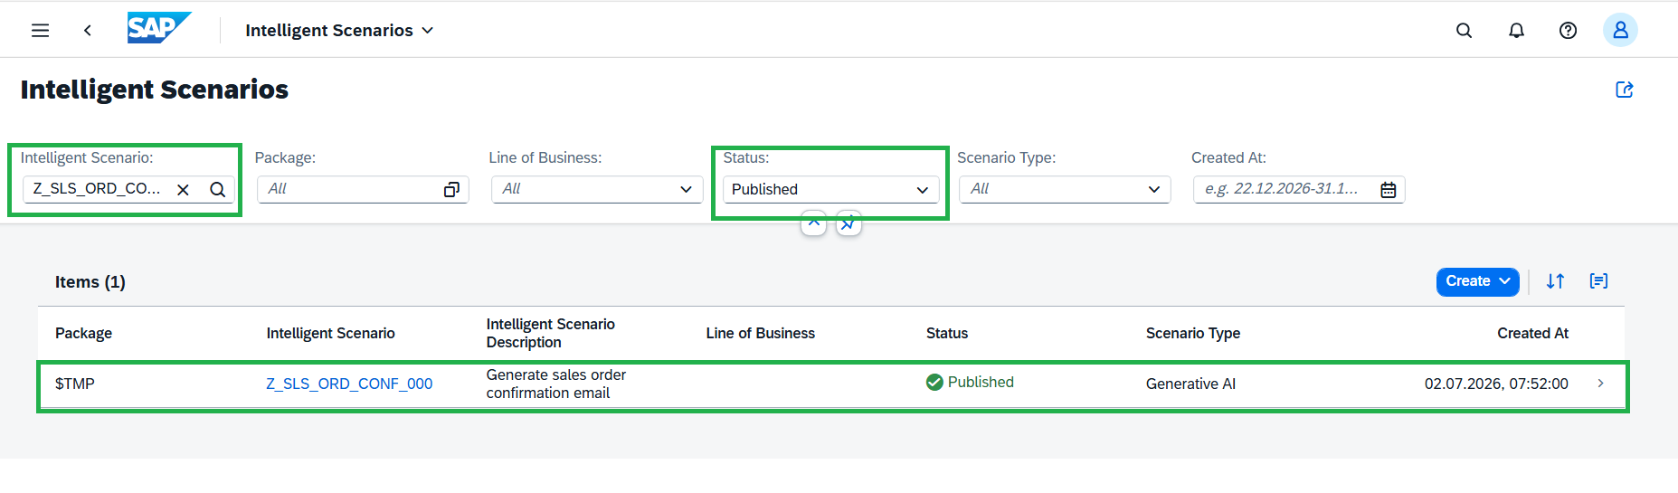Open the help question mark icon
The width and height of the screenshot is (1678, 493).
(x=1568, y=30)
